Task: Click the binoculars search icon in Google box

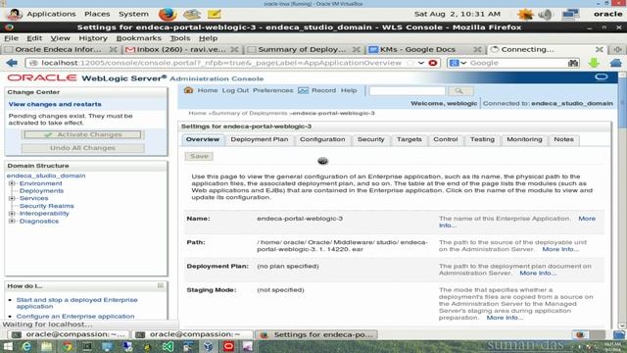Action: [573, 63]
